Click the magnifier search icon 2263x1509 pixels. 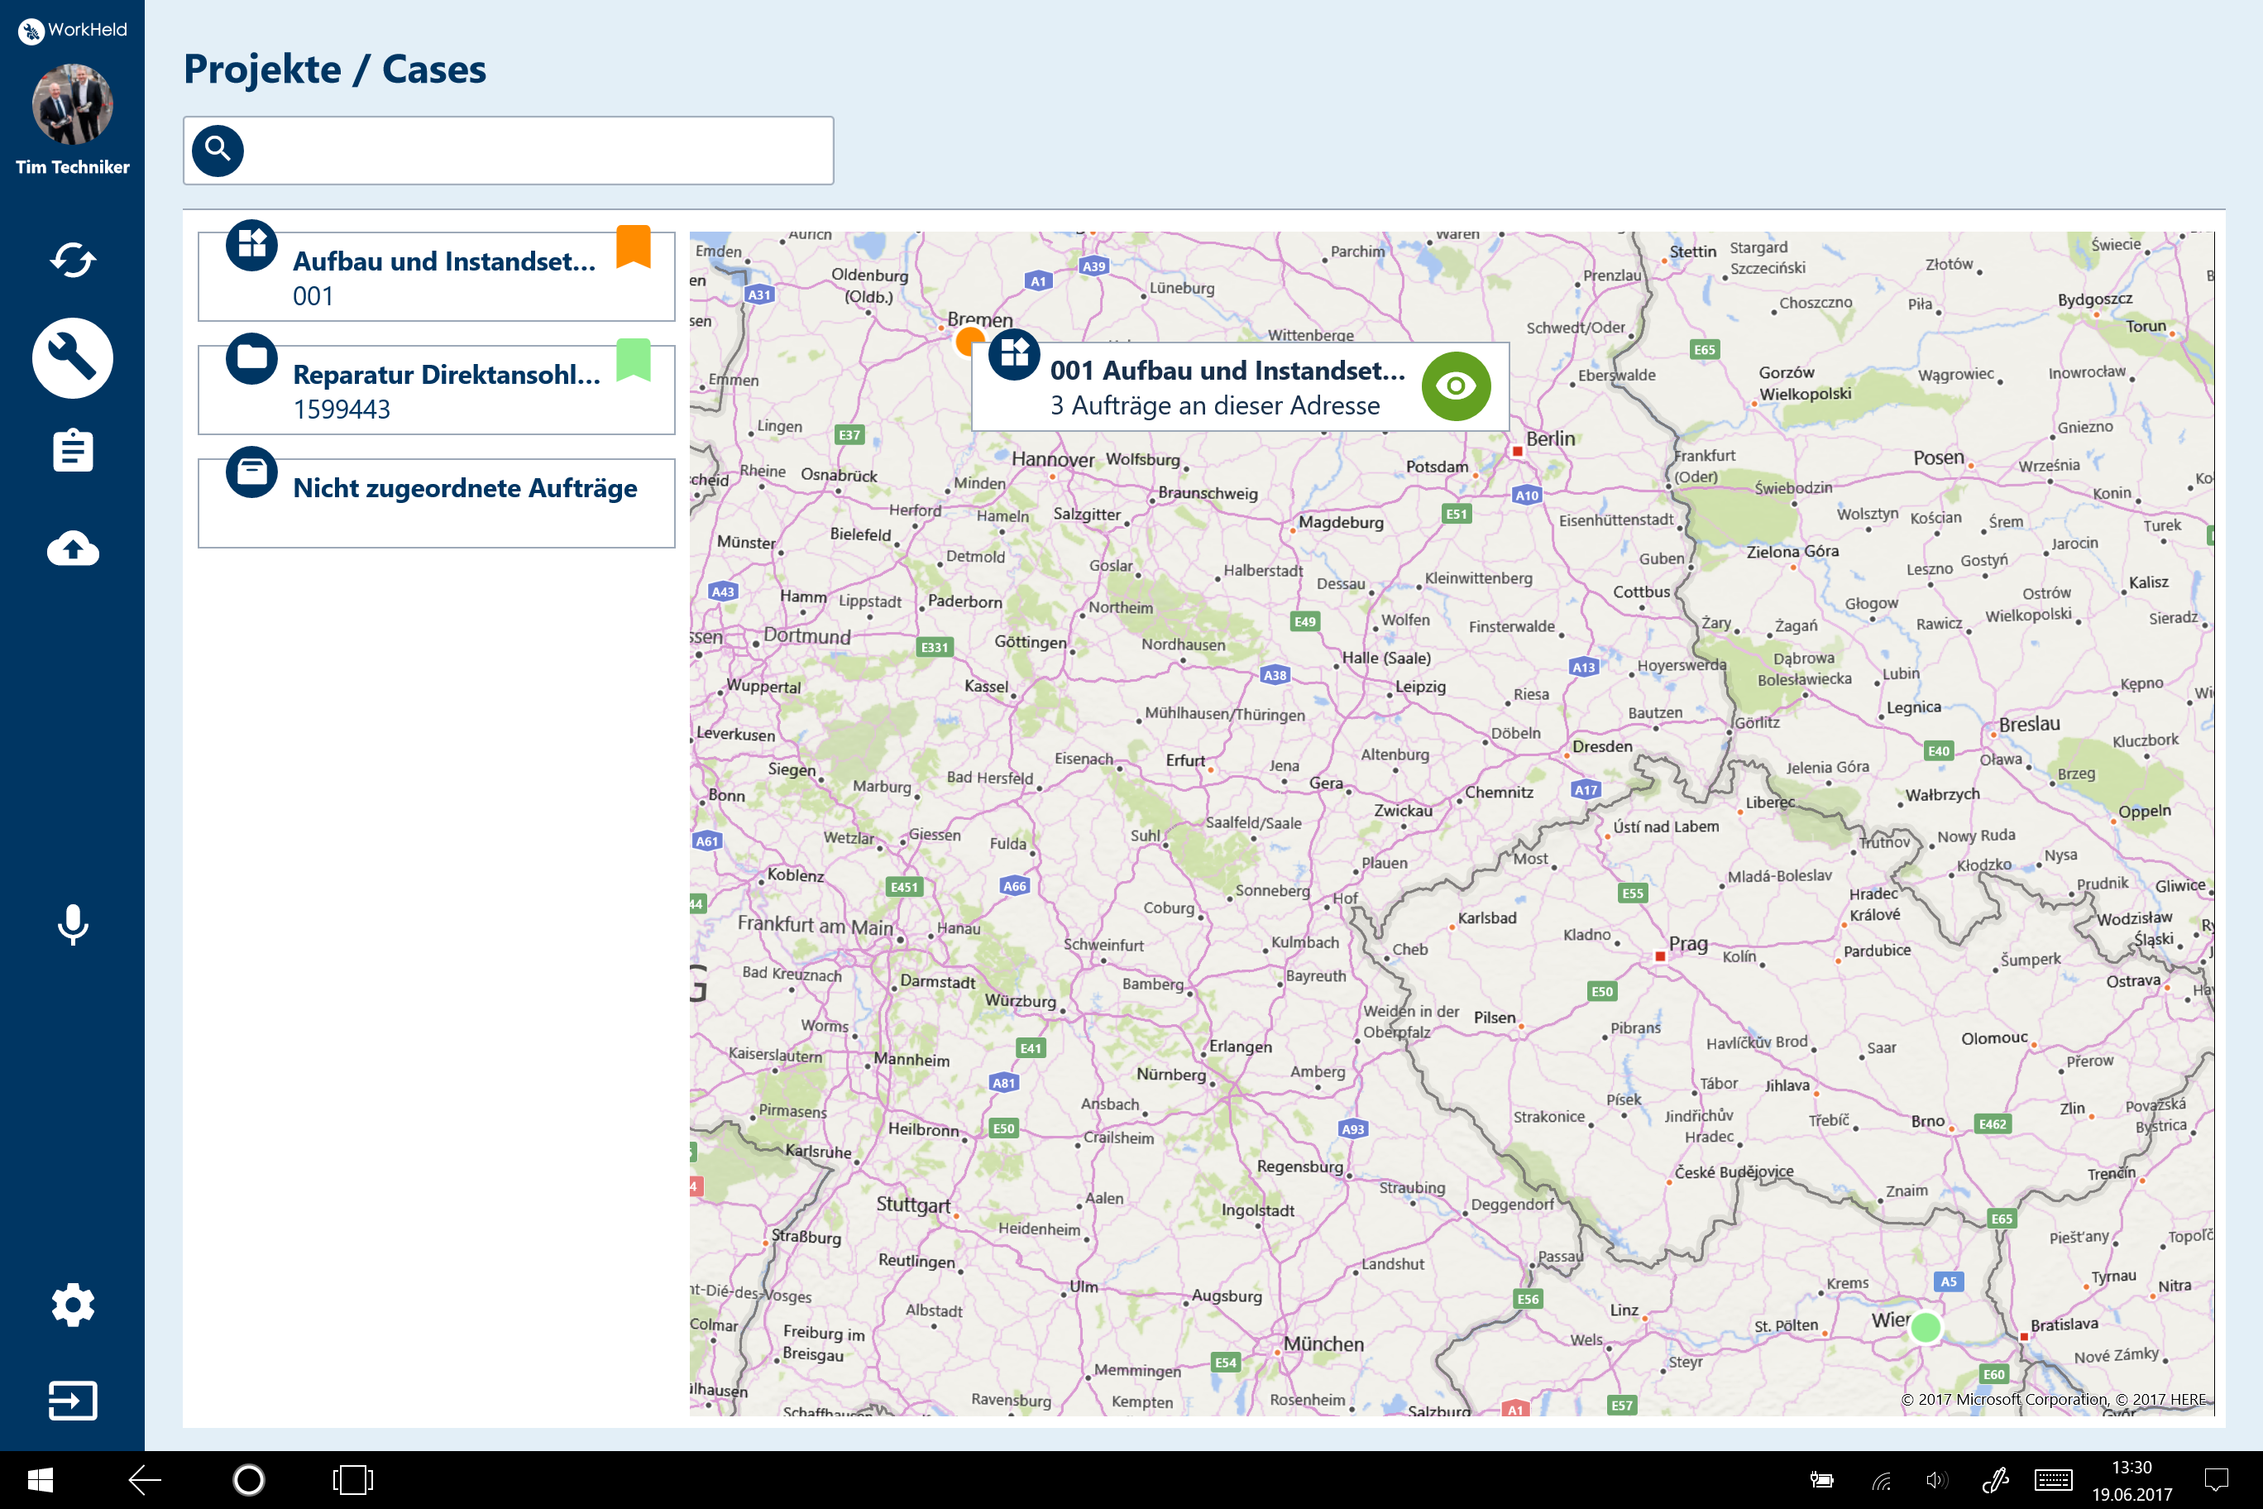218,150
